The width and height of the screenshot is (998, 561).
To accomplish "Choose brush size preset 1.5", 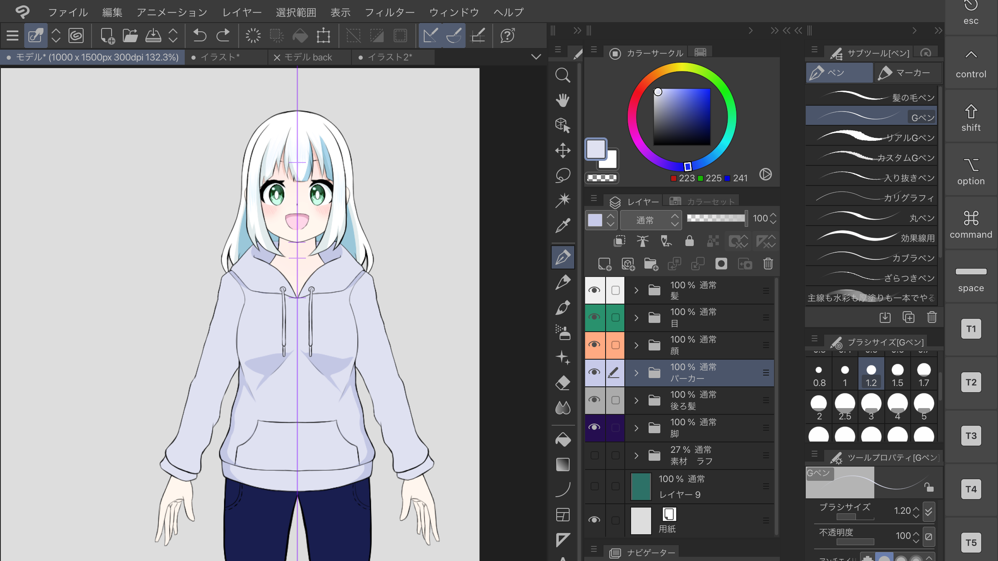I will coord(897,374).
